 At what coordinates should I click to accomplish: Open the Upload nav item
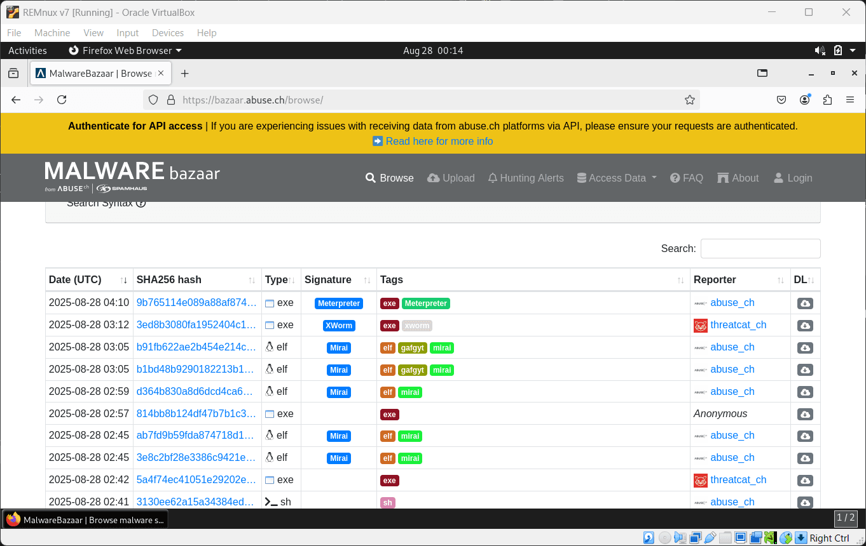tap(451, 178)
